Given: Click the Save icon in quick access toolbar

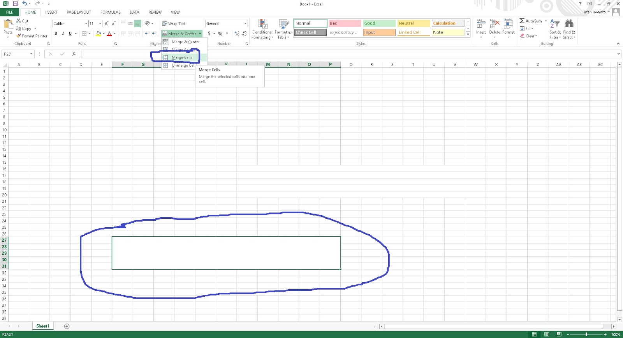Looking at the screenshot, I should point(15,4).
